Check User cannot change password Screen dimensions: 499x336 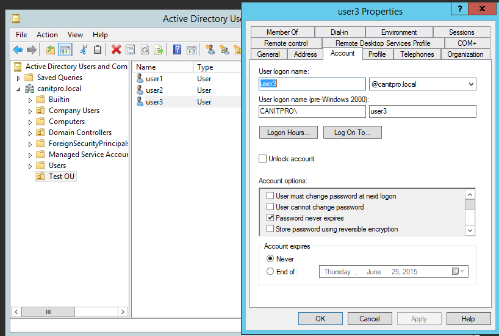pos(270,207)
